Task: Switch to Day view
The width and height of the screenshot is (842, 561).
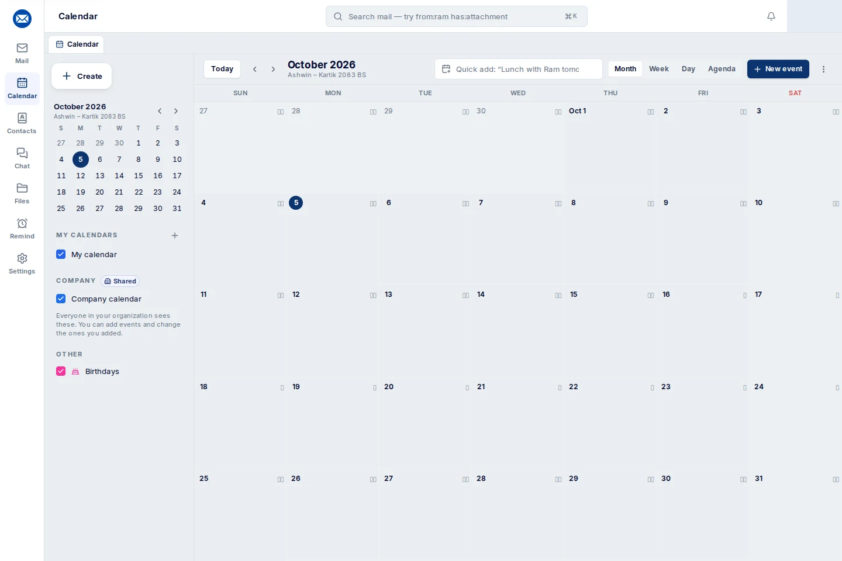Action: (x=688, y=69)
